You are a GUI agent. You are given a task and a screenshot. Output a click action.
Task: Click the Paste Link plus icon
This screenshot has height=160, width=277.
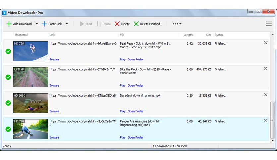pos(44,24)
